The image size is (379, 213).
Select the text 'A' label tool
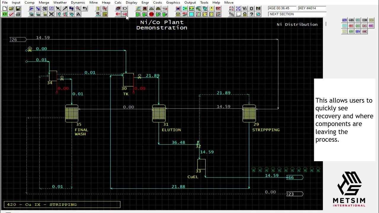[x=78, y=14]
